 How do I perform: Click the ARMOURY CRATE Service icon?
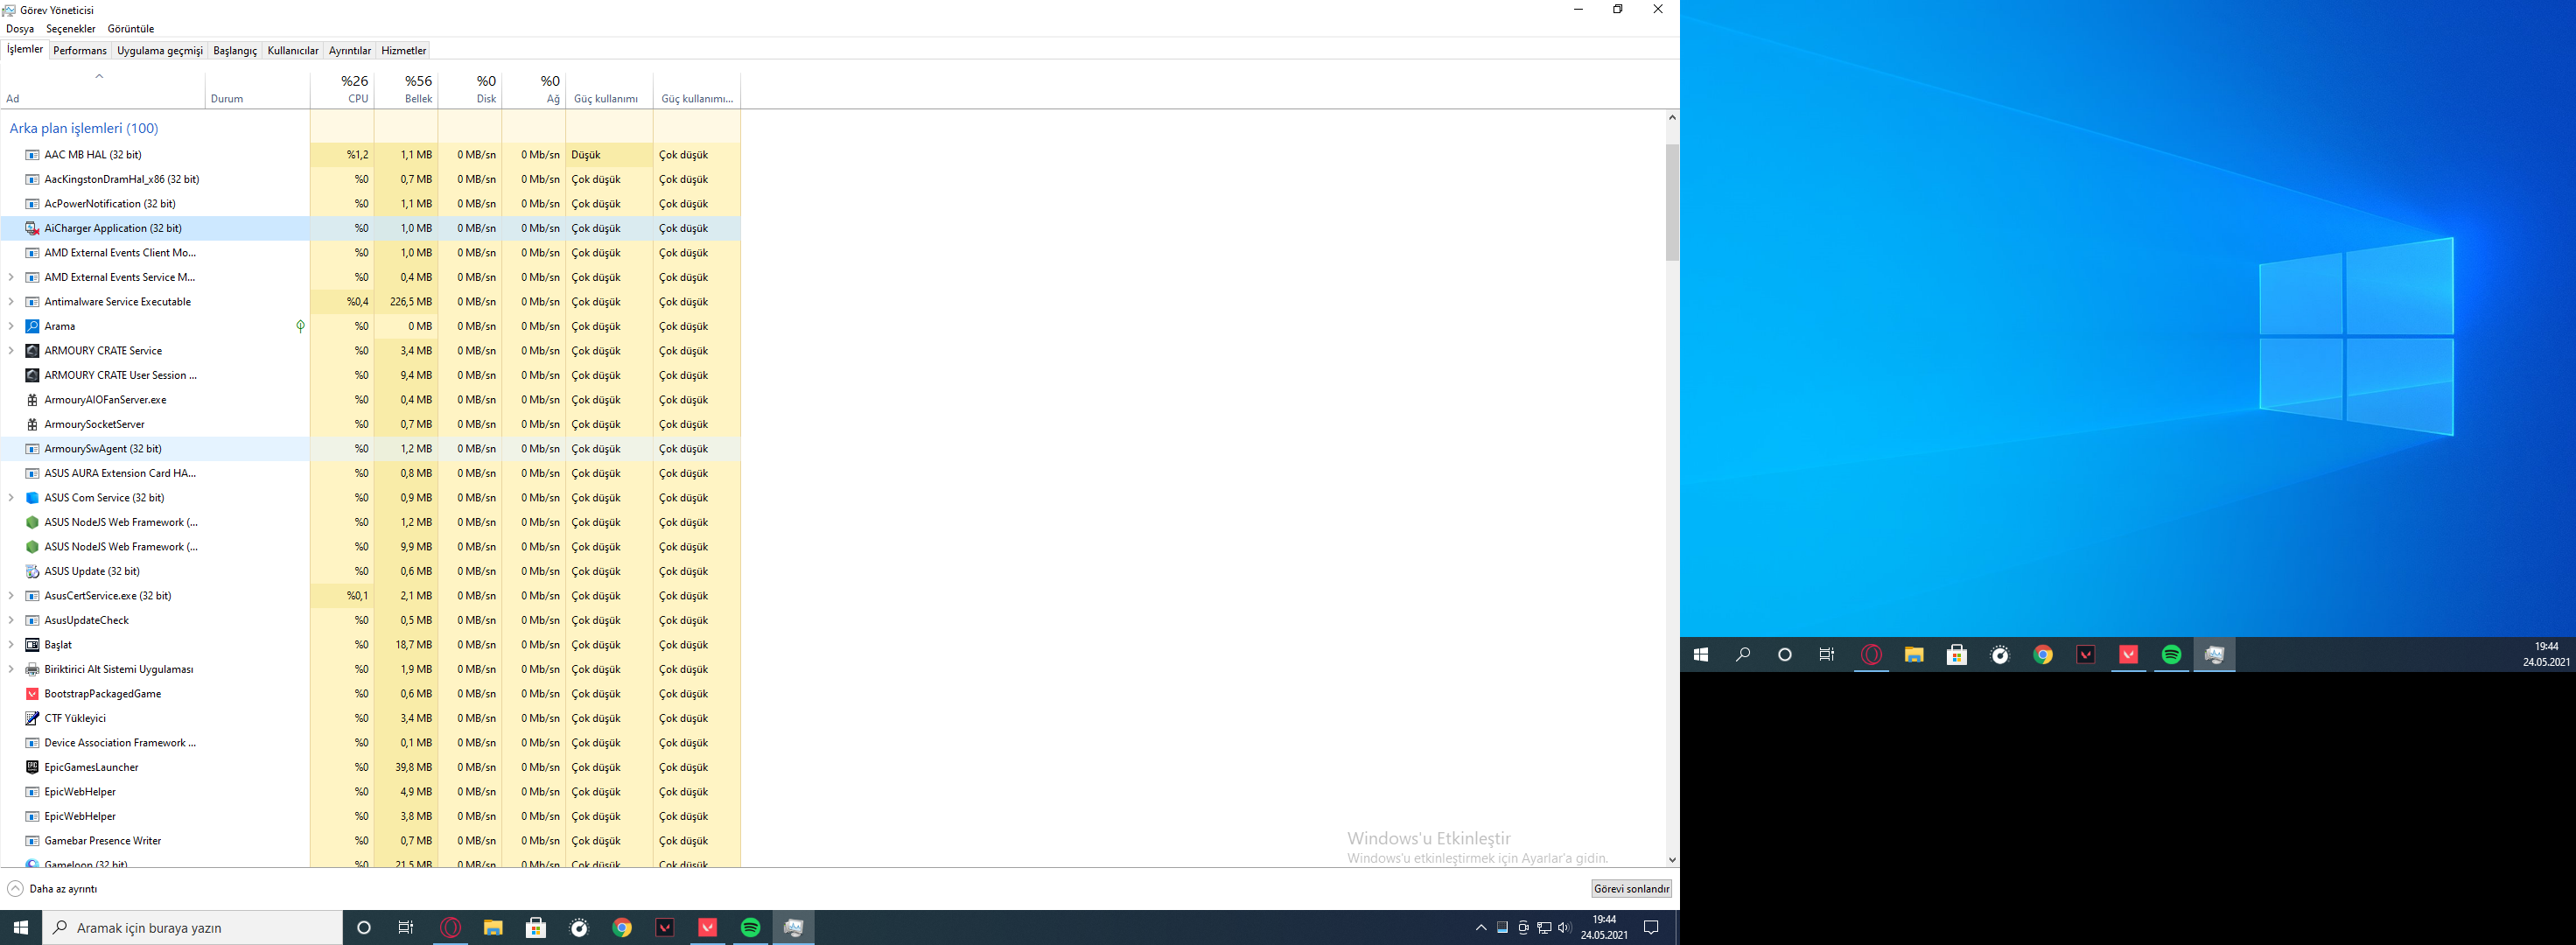point(32,351)
